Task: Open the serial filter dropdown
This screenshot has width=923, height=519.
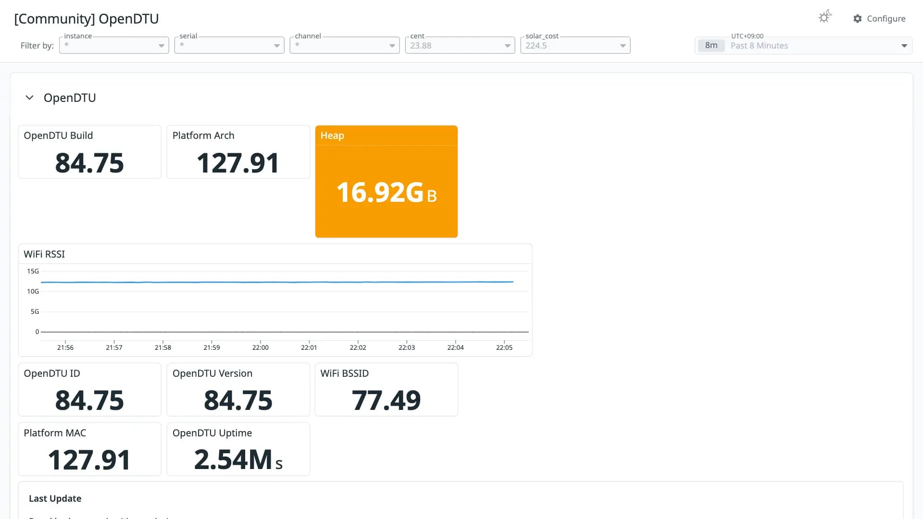Action: pyautogui.click(x=229, y=45)
